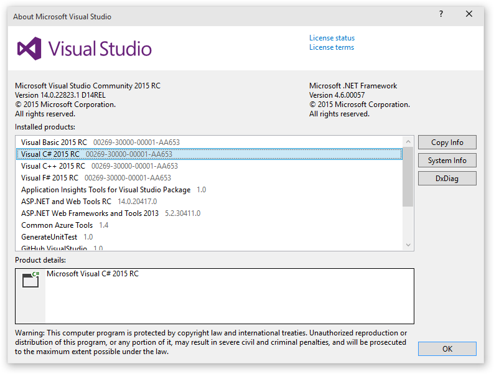The height and width of the screenshot is (374, 494).
Task: Select GenerateUnitTest row
Action: (209, 237)
